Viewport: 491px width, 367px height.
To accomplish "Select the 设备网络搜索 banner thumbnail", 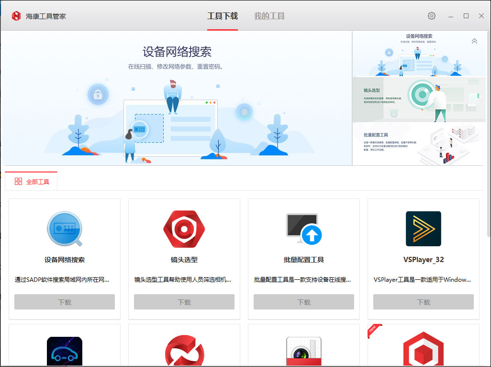I will (x=419, y=54).
